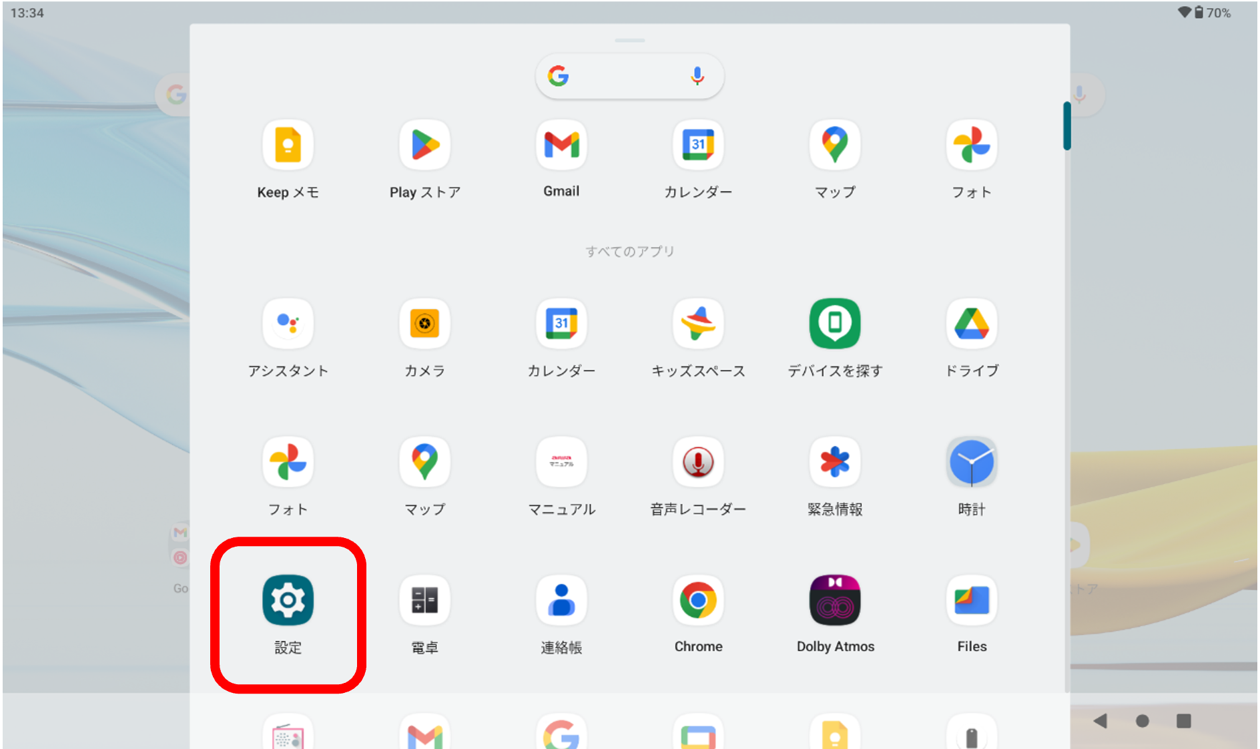This screenshot has height=749, width=1260.
Task: Launch the キッズスペース app
Action: pos(698,324)
